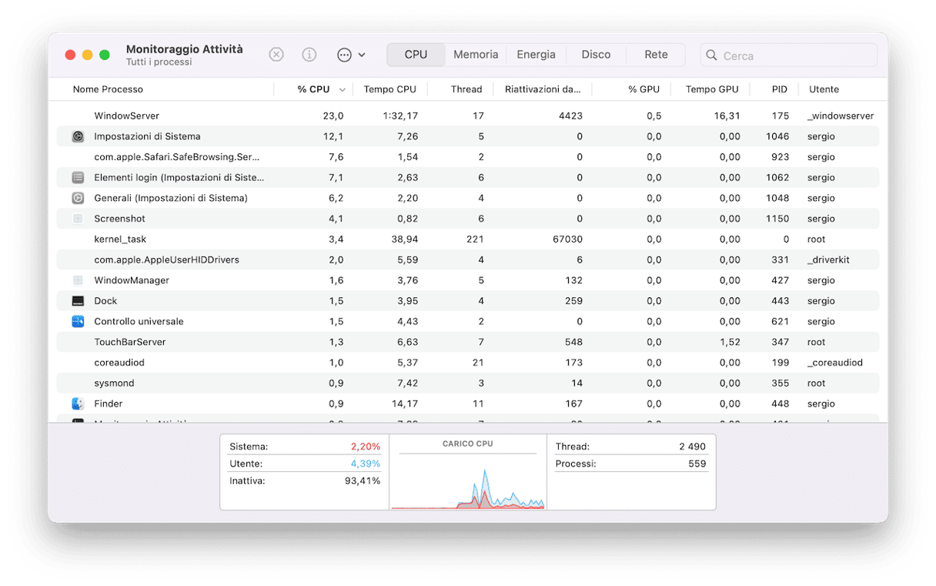
Task: Click the Inattiva percentage value 93,41%
Action: click(x=363, y=481)
